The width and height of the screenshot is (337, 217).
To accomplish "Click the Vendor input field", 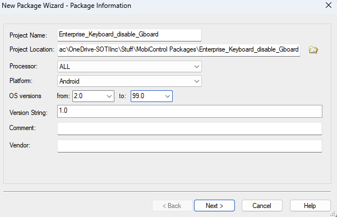I will [190, 146].
